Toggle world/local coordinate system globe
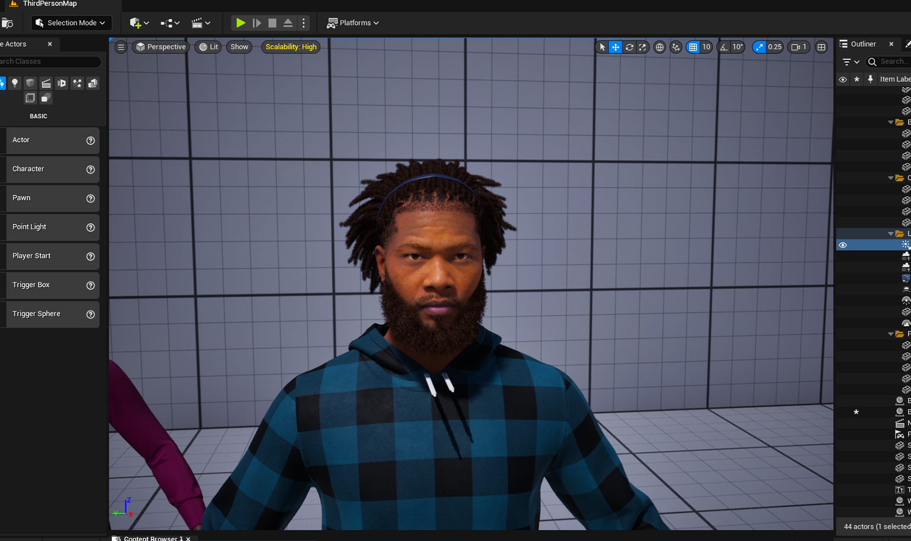The width and height of the screenshot is (911, 541). tap(660, 47)
